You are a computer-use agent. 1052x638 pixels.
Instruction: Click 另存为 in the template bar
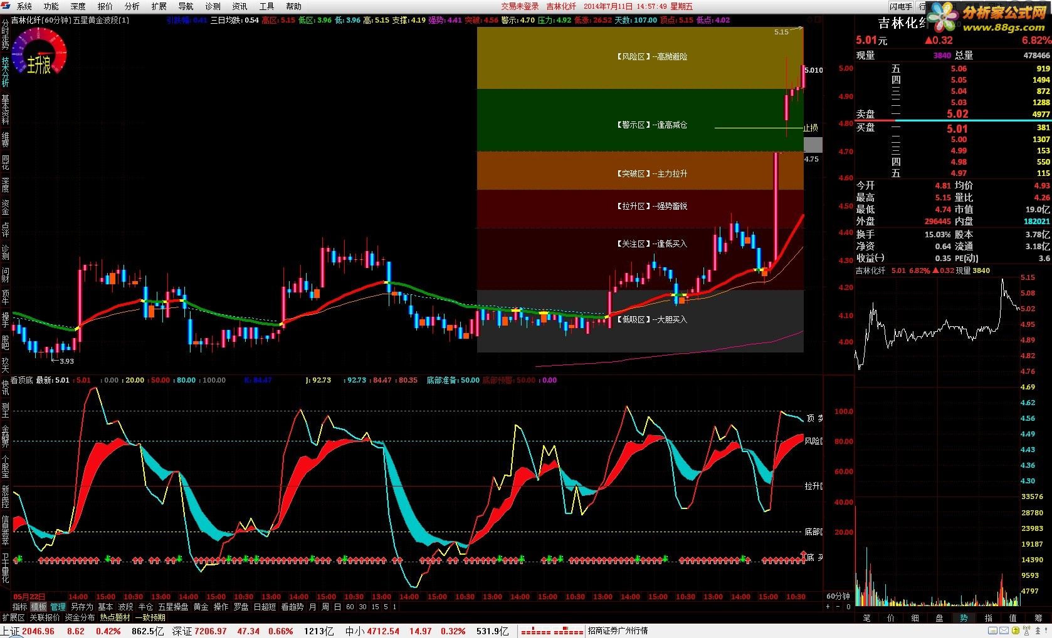[82, 607]
